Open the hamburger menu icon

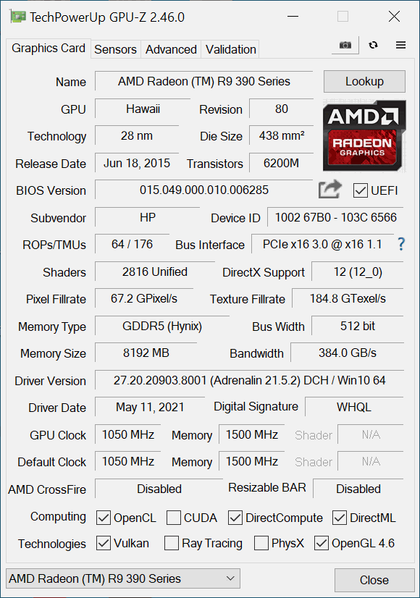click(x=400, y=46)
